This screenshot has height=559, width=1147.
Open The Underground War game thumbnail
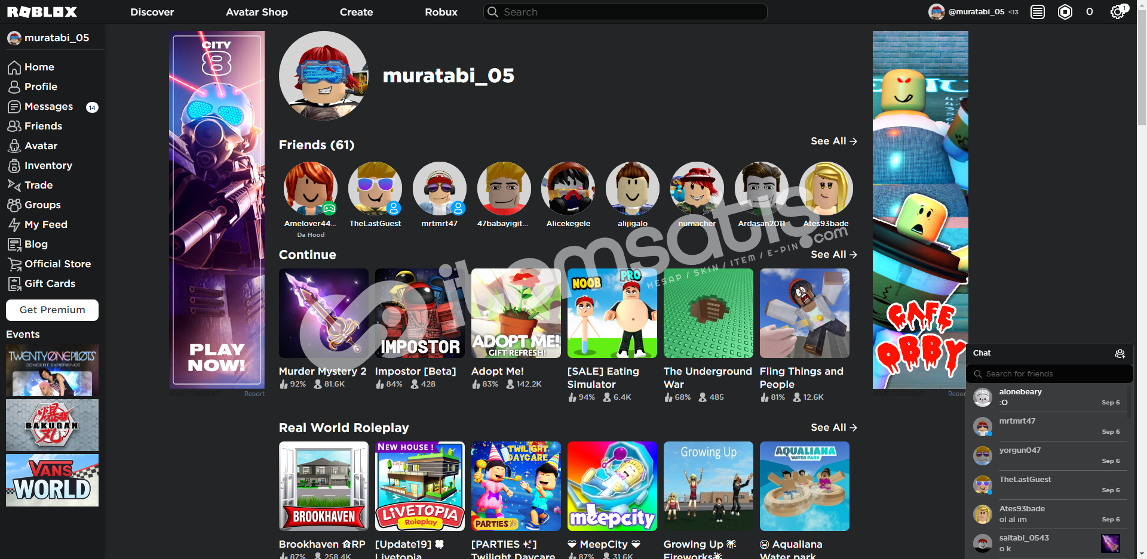709,313
